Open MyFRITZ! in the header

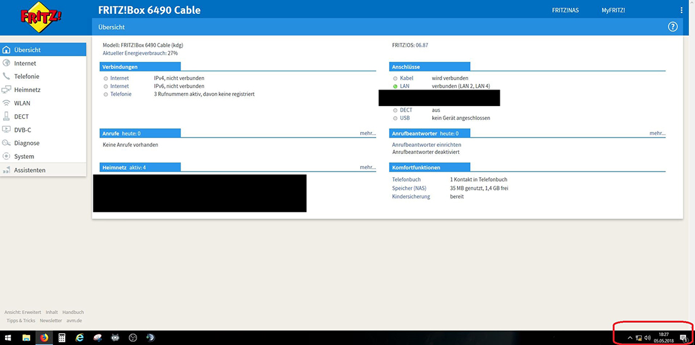(613, 10)
